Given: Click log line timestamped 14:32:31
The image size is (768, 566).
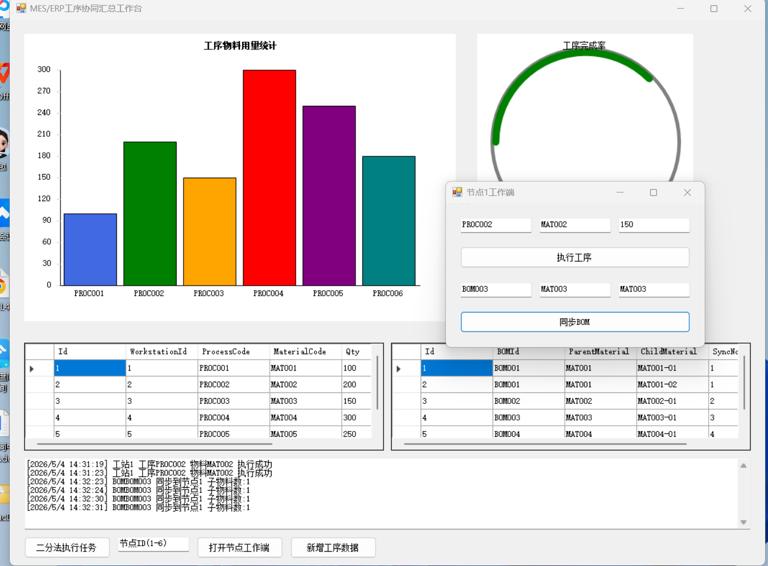Looking at the screenshot, I should click(x=139, y=507).
